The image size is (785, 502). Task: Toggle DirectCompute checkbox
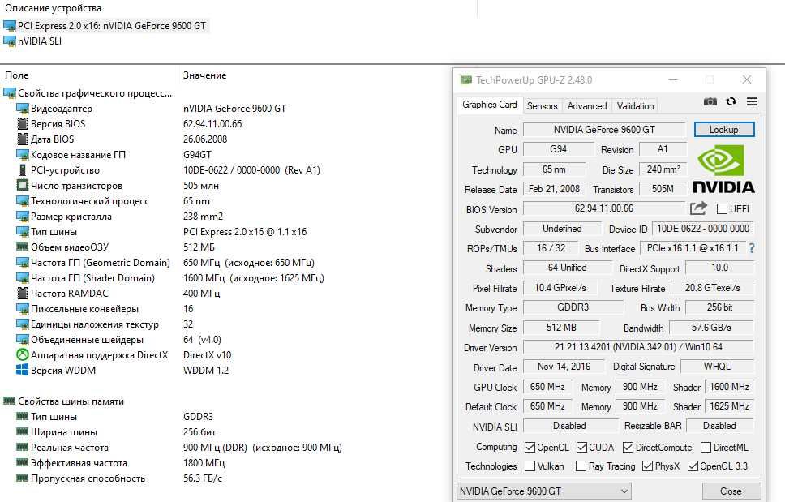coord(628,447)
